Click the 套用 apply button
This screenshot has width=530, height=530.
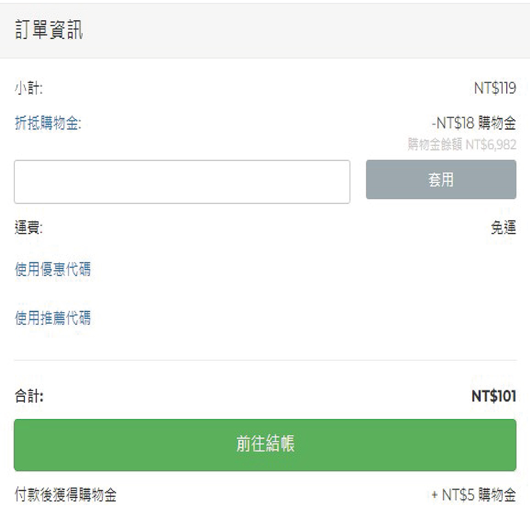[440, 180]
